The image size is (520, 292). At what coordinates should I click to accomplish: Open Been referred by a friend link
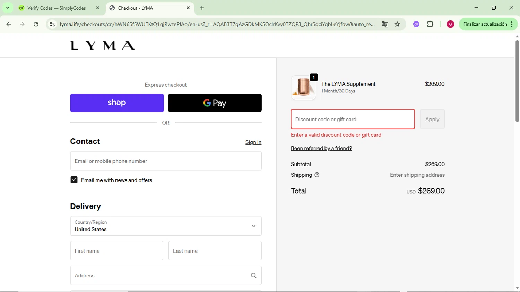(x=321, y=148)
